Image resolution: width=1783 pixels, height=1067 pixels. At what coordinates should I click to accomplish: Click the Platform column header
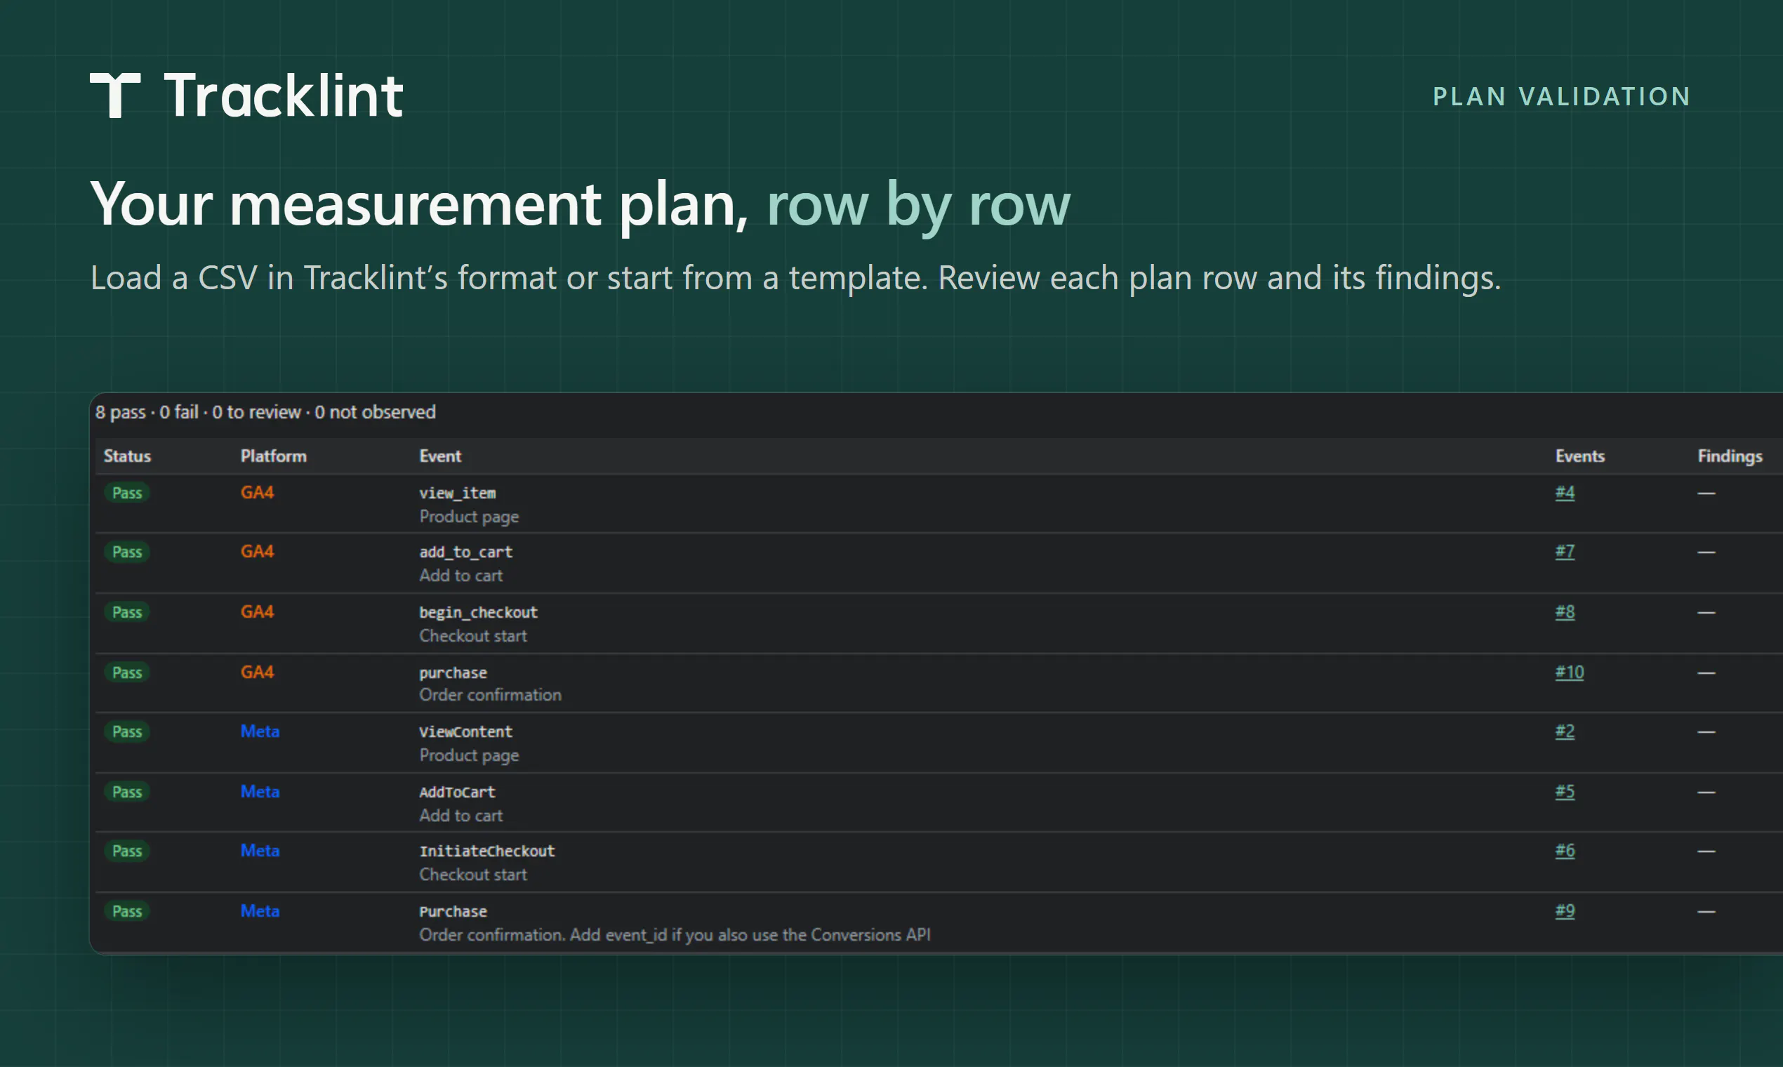pyautogui.click(x=273, y=456)
